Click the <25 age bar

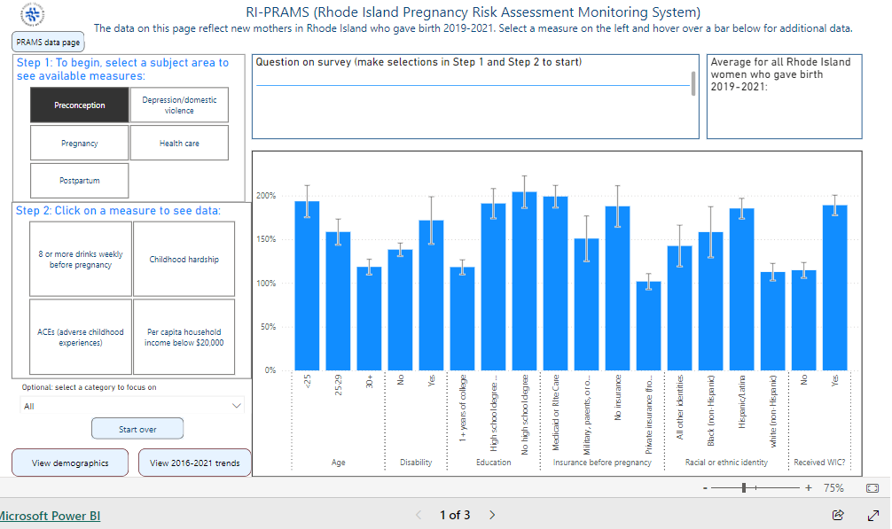pyautogui.click(x=307, y=286)
